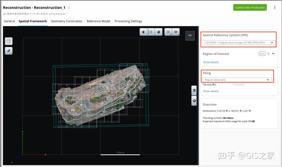
Task: Open the measurement ruler tool
Action: coord(9,51)
